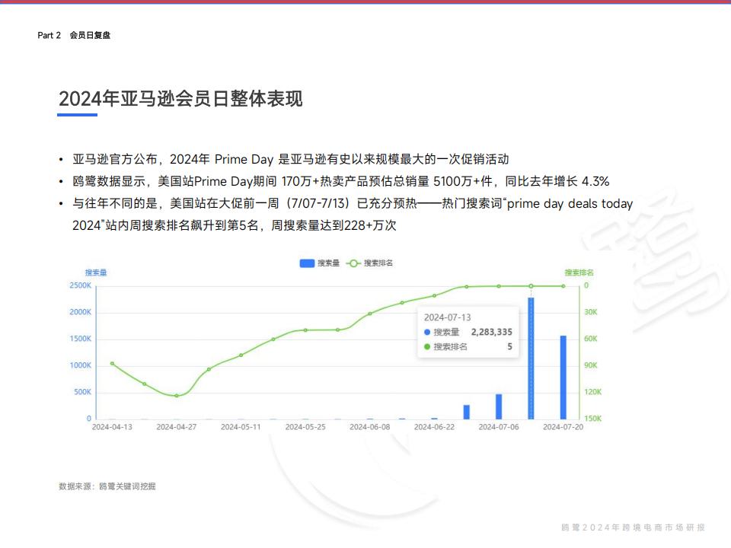Viewport: 731px width, 548px height.
Task: Click the 500K left axis label
Action: (82, 392)
